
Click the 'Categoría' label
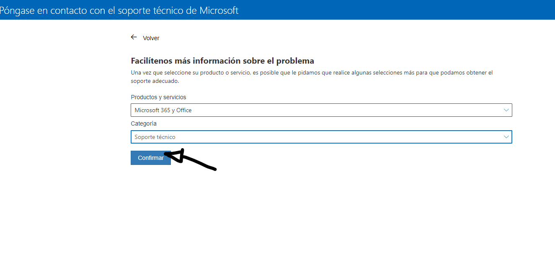[x=144, y=123]
